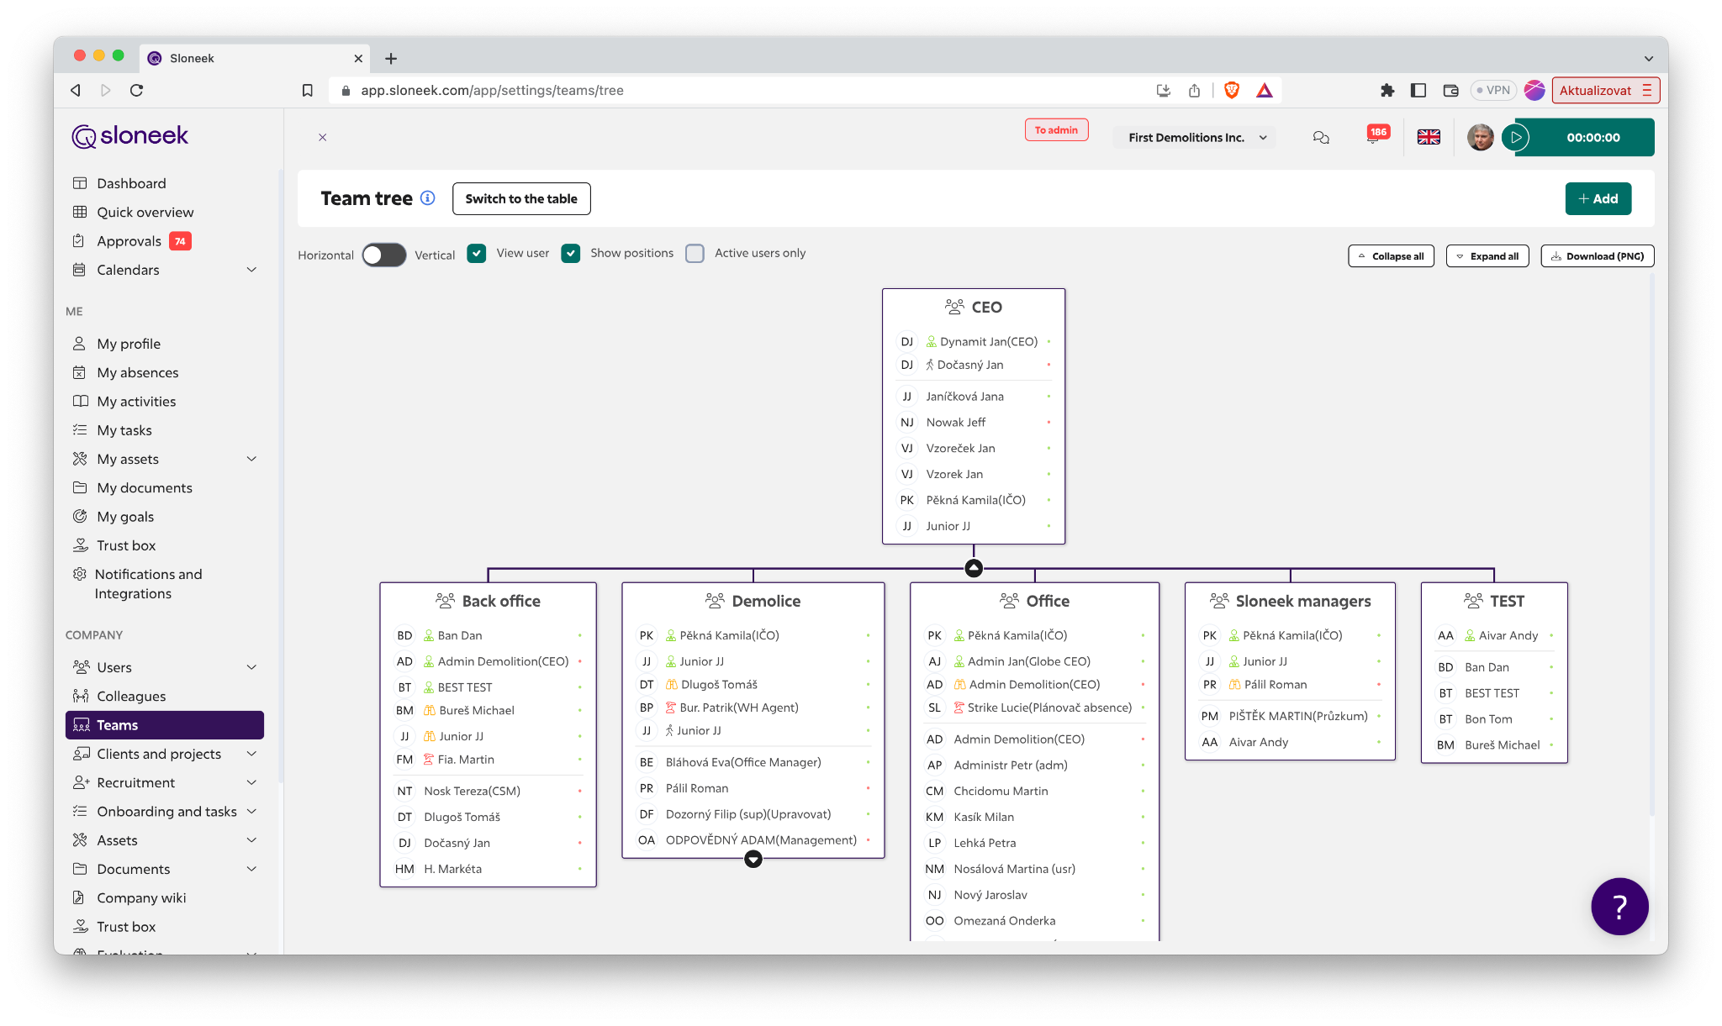Click the Download (PNG) button
1722x1026 pixels.
(x=1597, y=256)
